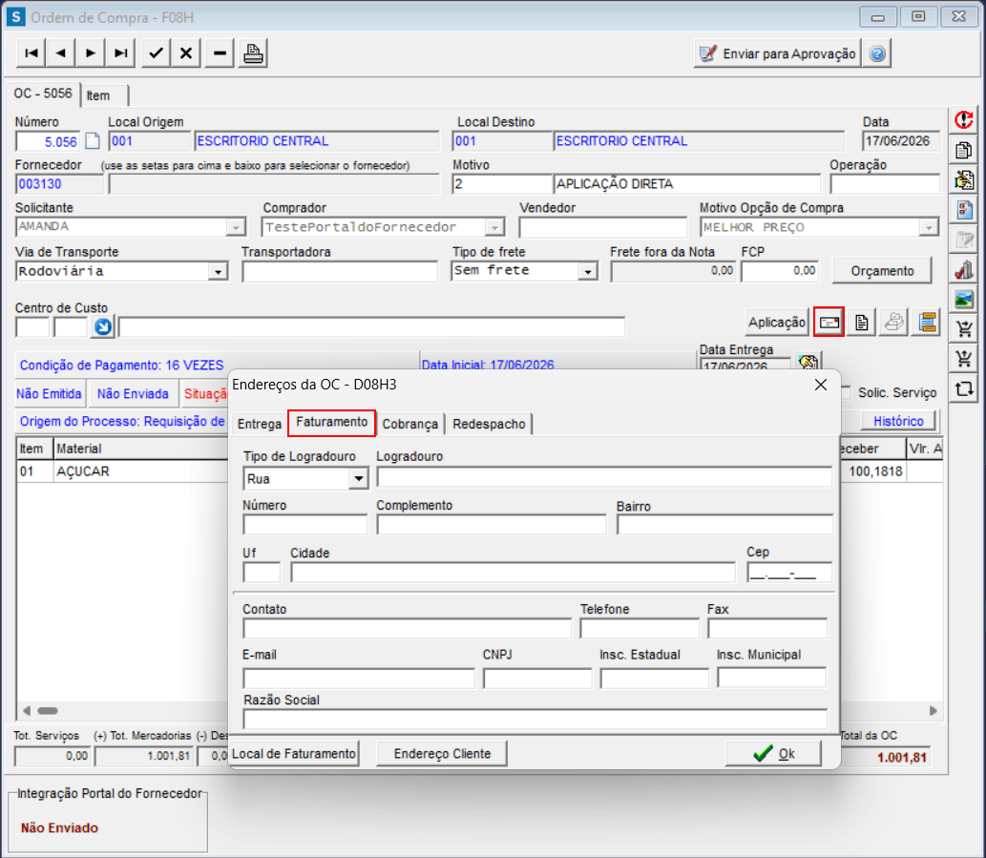The image size is (986, 858).
Task: Confirm dialog with the Ok button
Action: (x=773, y=754)
